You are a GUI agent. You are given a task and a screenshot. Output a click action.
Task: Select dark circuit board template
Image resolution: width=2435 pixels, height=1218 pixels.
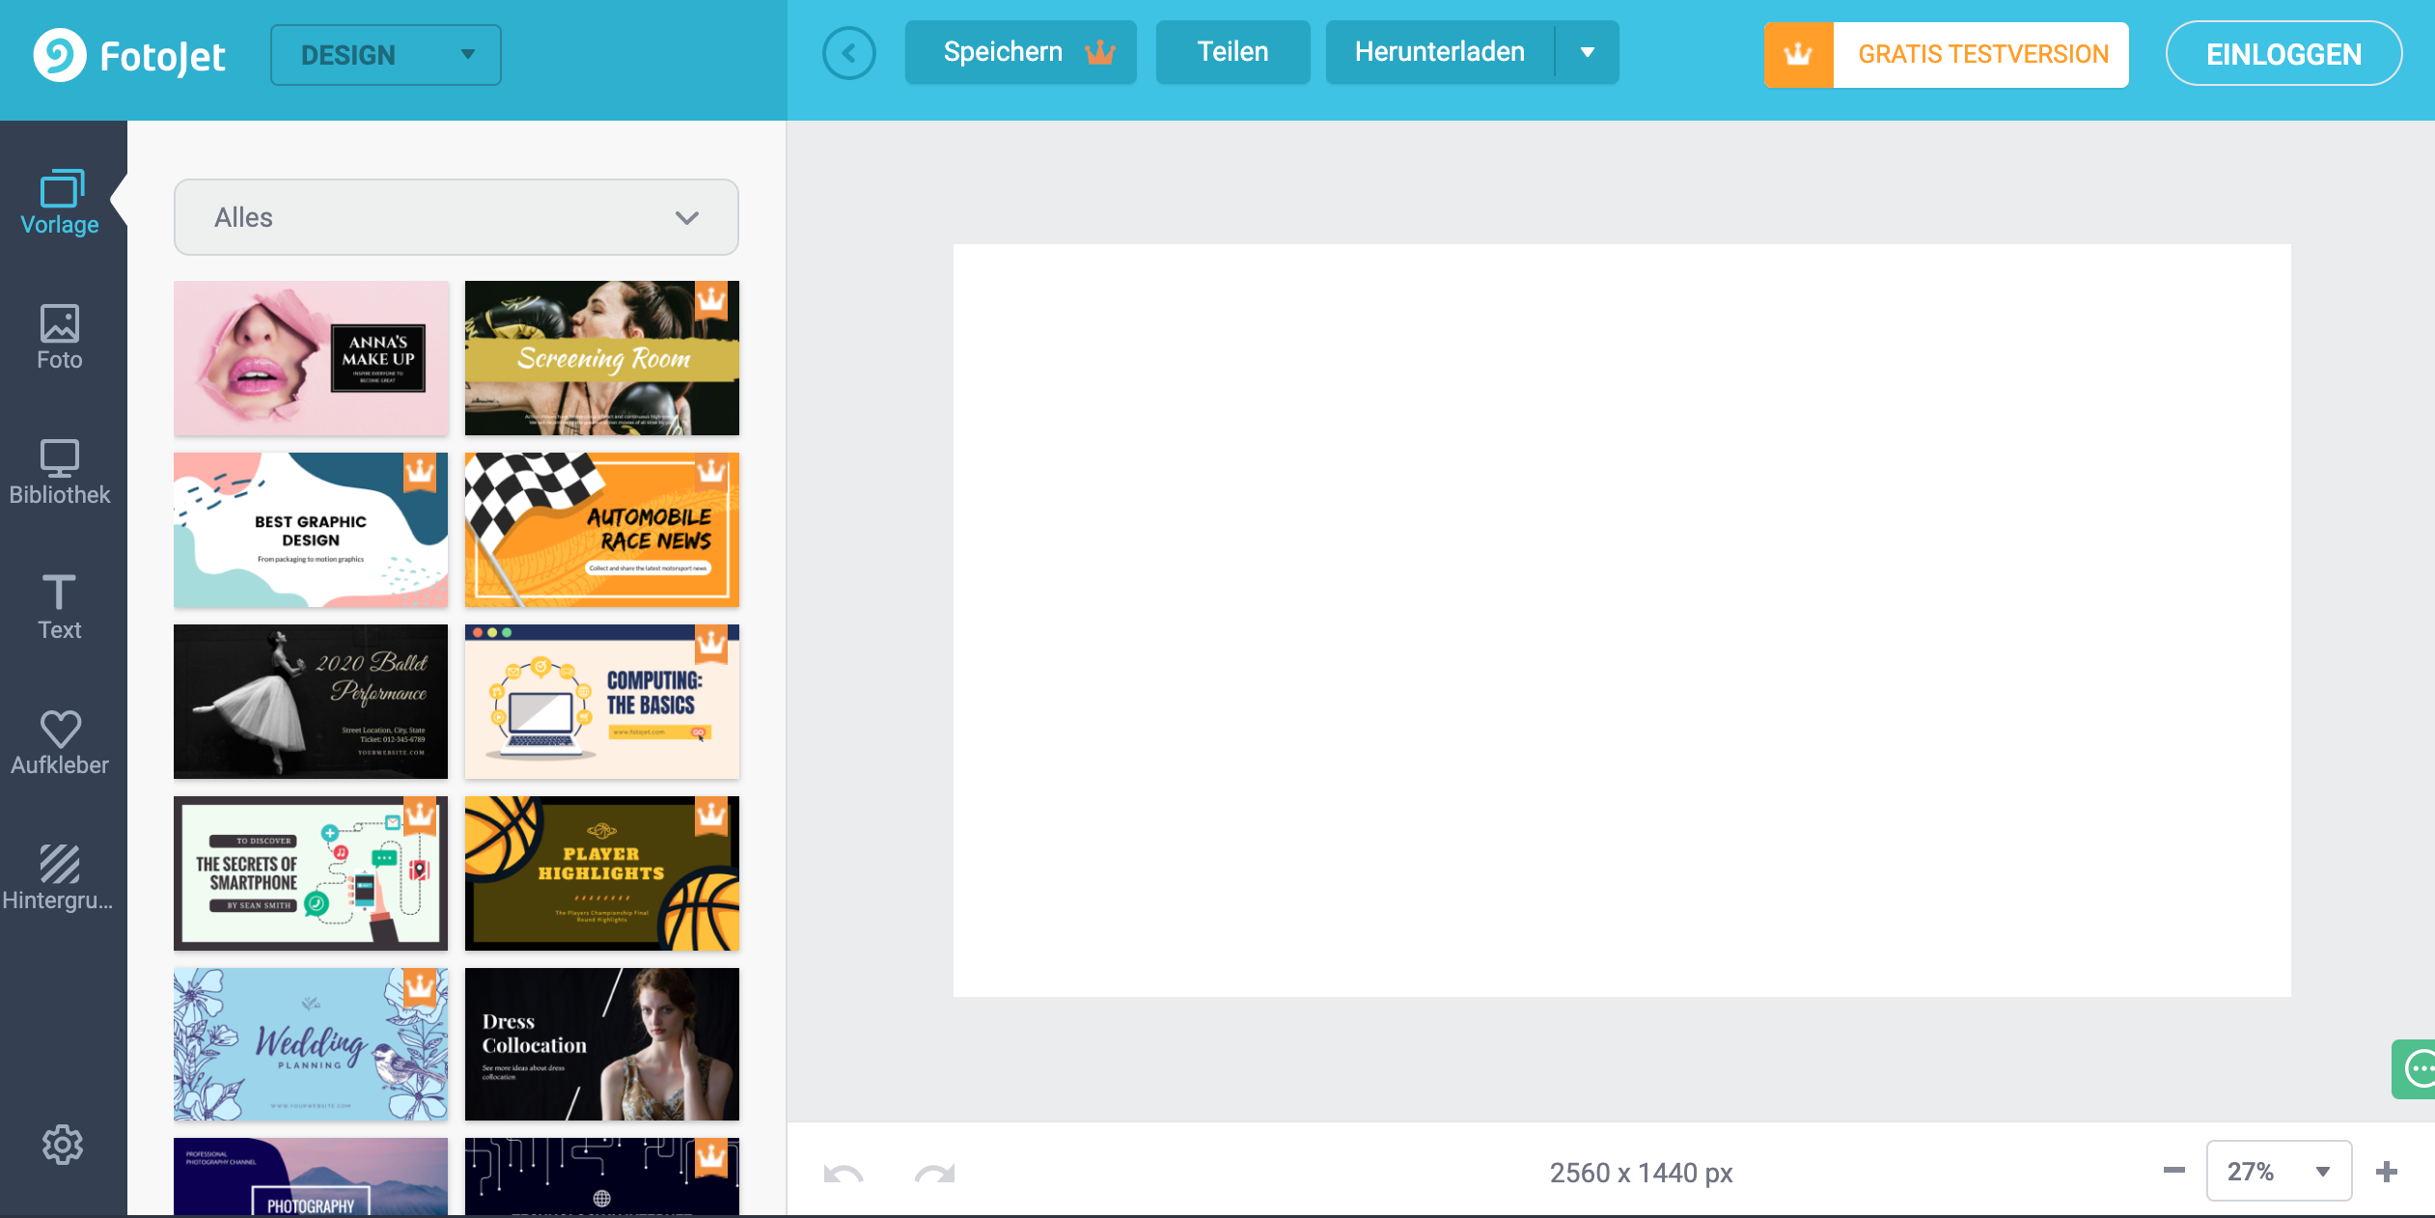click(x=602, y=1176)
